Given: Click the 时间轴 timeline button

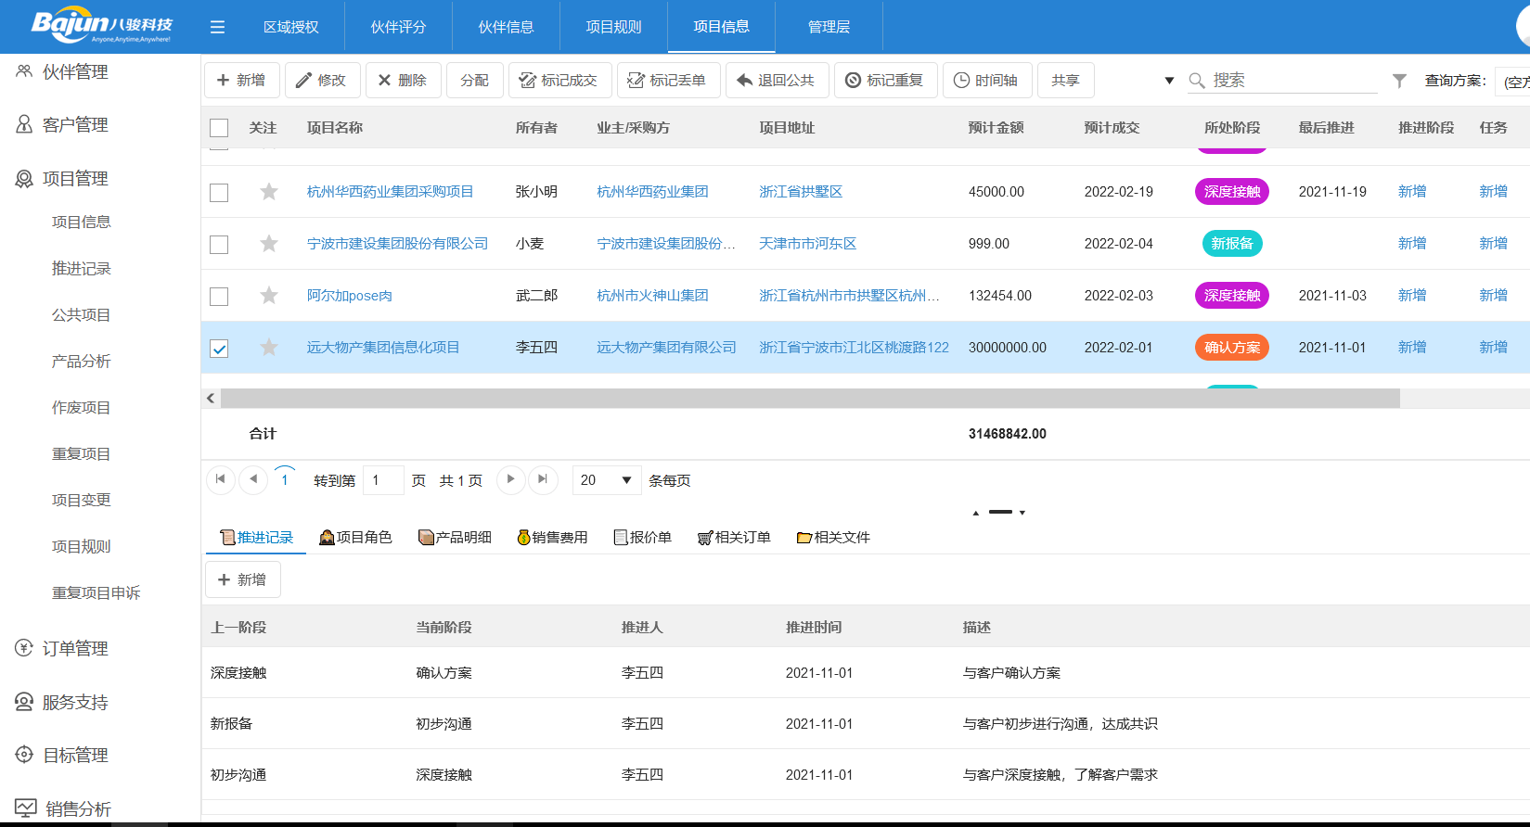Looking at the screenshot, I should (985, 81).
